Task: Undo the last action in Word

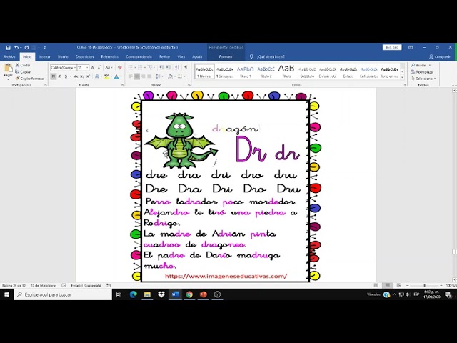Action: tap(16, 48)
